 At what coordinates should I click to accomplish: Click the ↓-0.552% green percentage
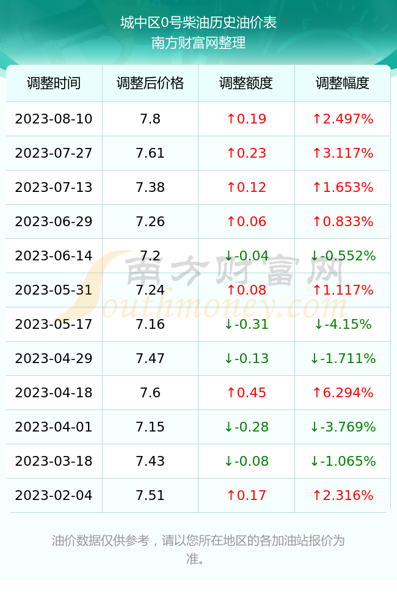(x=343, y=255)
